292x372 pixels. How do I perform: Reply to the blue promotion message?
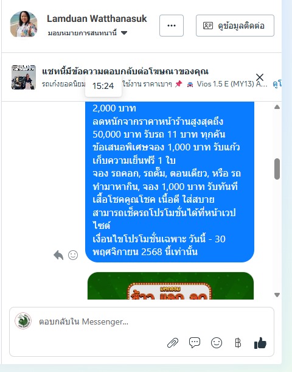click(58, 255)
